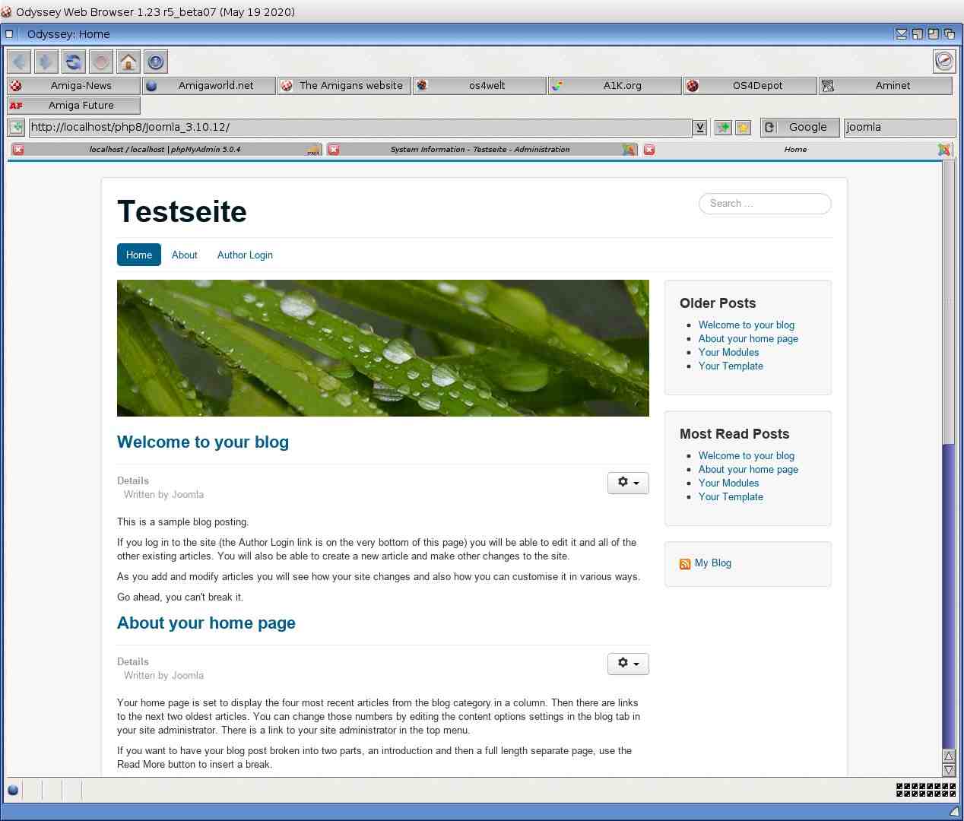
Task: Open gear dropdown for Welcome to your blog
Action: [x=628, y=483]
